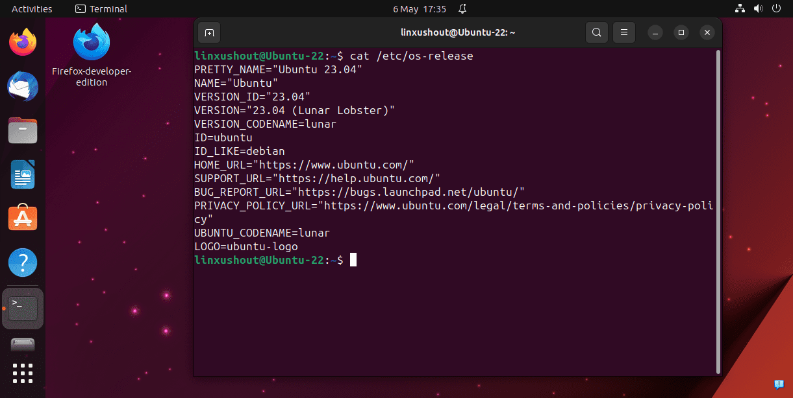Open the calendar from the clock 6 May 17:35
Viewport: 793px width, 398px height.
[x=419, y=9]
